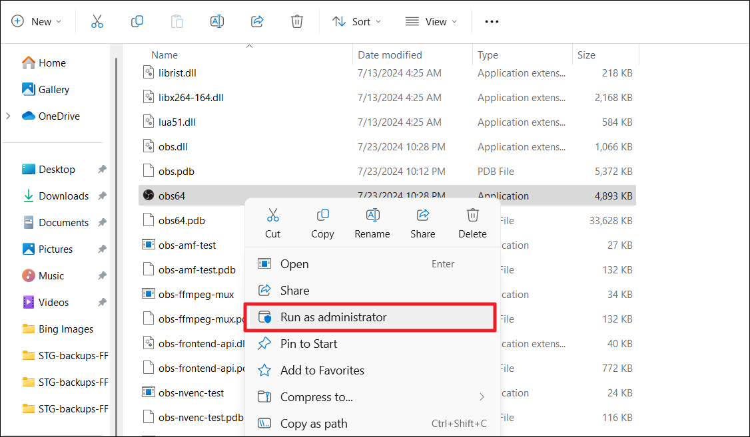Open the Downloads folder in sidebar
This screenshot has width=750, height=437.
click(x=63, y=196)
